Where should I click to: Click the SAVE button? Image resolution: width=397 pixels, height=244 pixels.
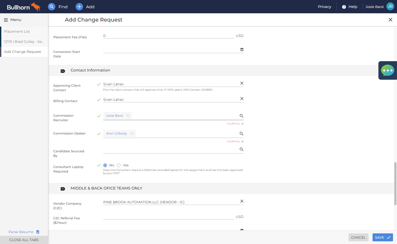pyautogui.click(x=383, y=237)
